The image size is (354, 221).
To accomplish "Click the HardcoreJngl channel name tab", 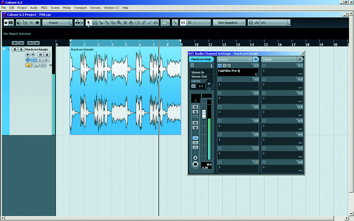I will pyautogui.click(x=201, y=59).
